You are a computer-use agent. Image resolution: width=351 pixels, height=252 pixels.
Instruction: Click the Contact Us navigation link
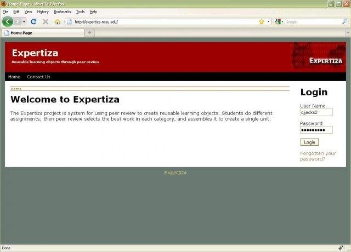coord(38,77)
